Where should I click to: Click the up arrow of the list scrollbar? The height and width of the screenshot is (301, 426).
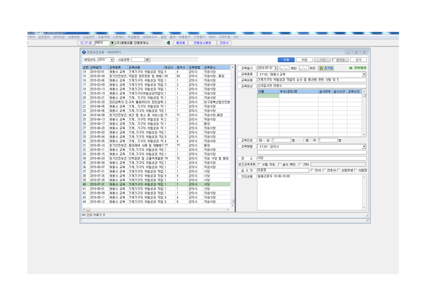[x=232, y=67]
